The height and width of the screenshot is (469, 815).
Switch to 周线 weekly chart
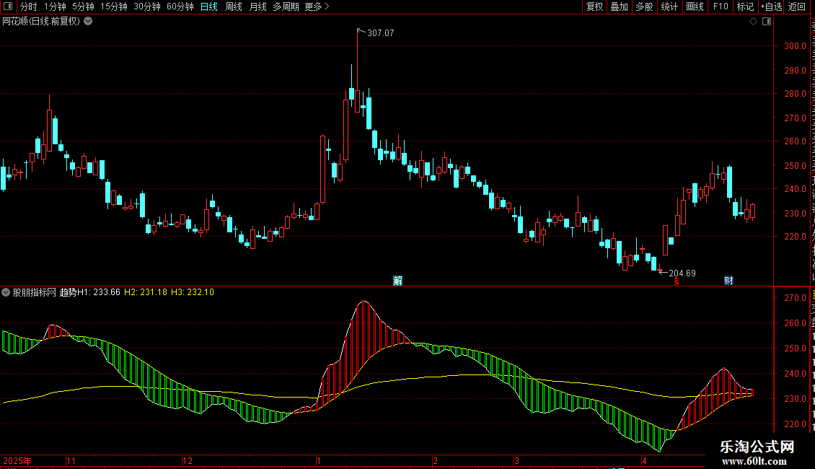click(x=234, y=6)
